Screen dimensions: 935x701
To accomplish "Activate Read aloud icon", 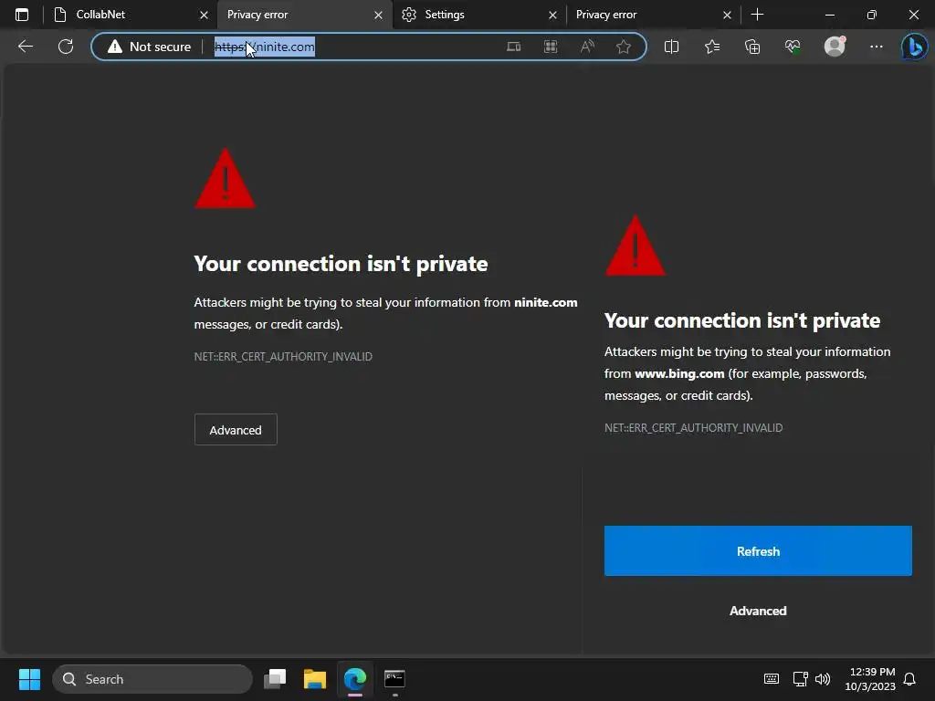I will [587, 47].
